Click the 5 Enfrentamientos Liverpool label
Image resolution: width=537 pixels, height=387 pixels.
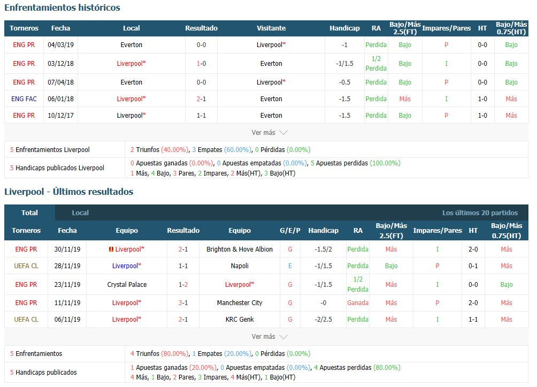50,150
